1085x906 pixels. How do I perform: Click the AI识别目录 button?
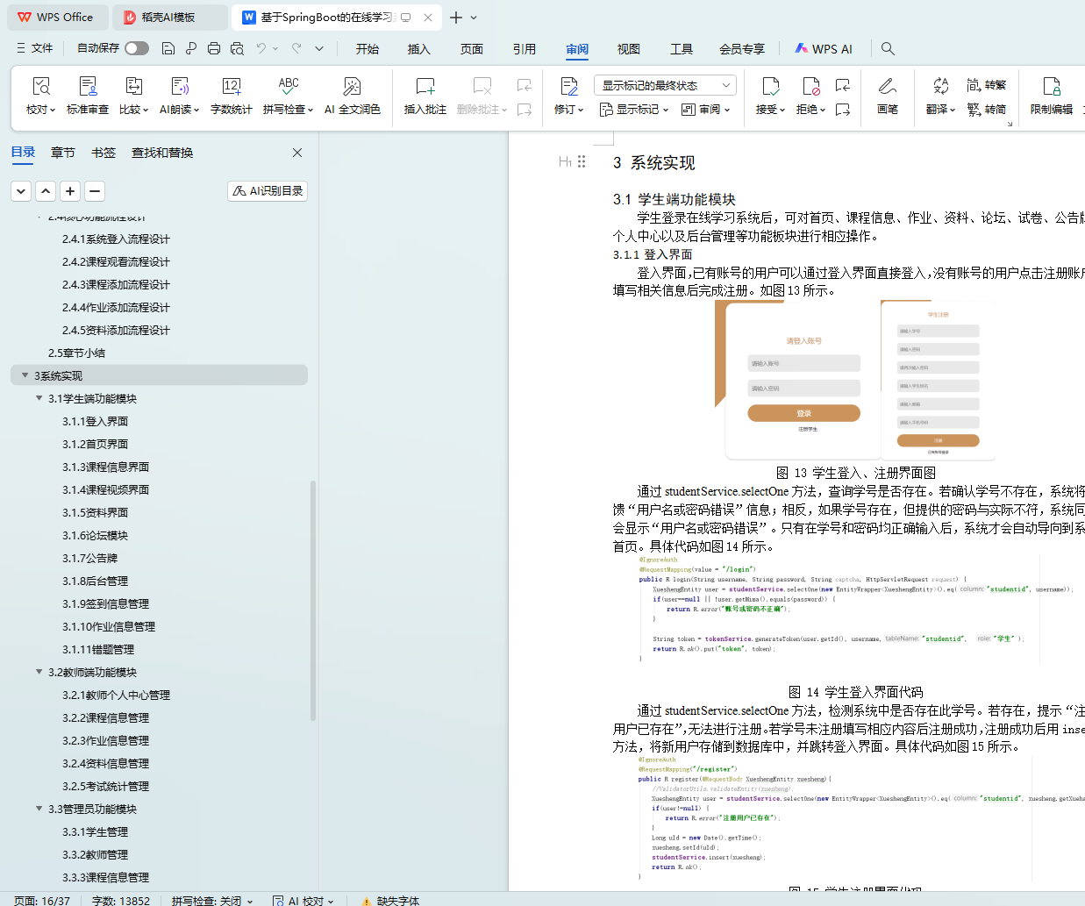268,190
